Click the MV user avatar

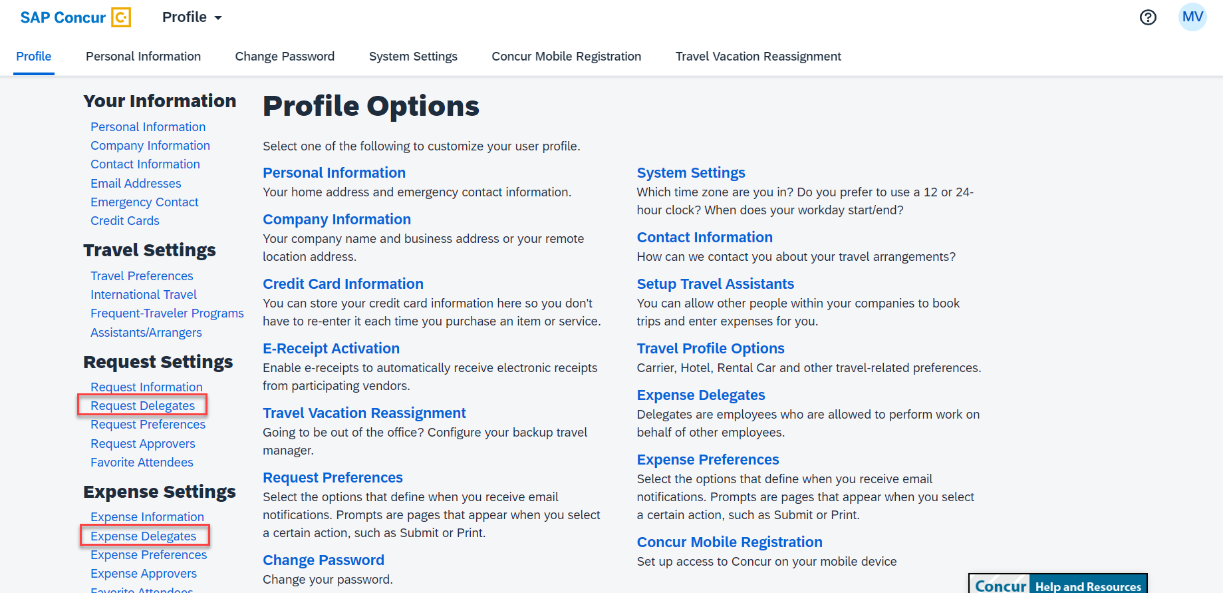tap(1192, 17)
